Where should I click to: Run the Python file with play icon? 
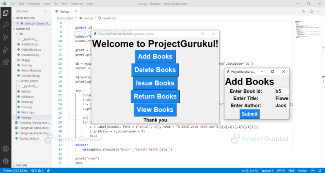coord(303,11)
